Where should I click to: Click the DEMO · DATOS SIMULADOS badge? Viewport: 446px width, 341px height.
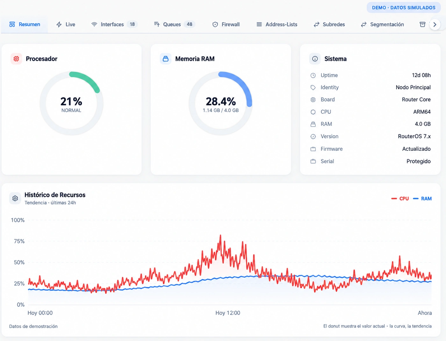[x=404, y=8]
